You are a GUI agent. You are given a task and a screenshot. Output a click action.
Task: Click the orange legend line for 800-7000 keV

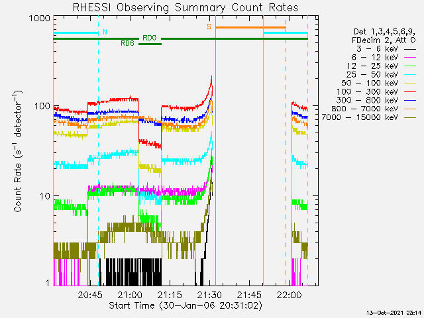tap(410, 109)
